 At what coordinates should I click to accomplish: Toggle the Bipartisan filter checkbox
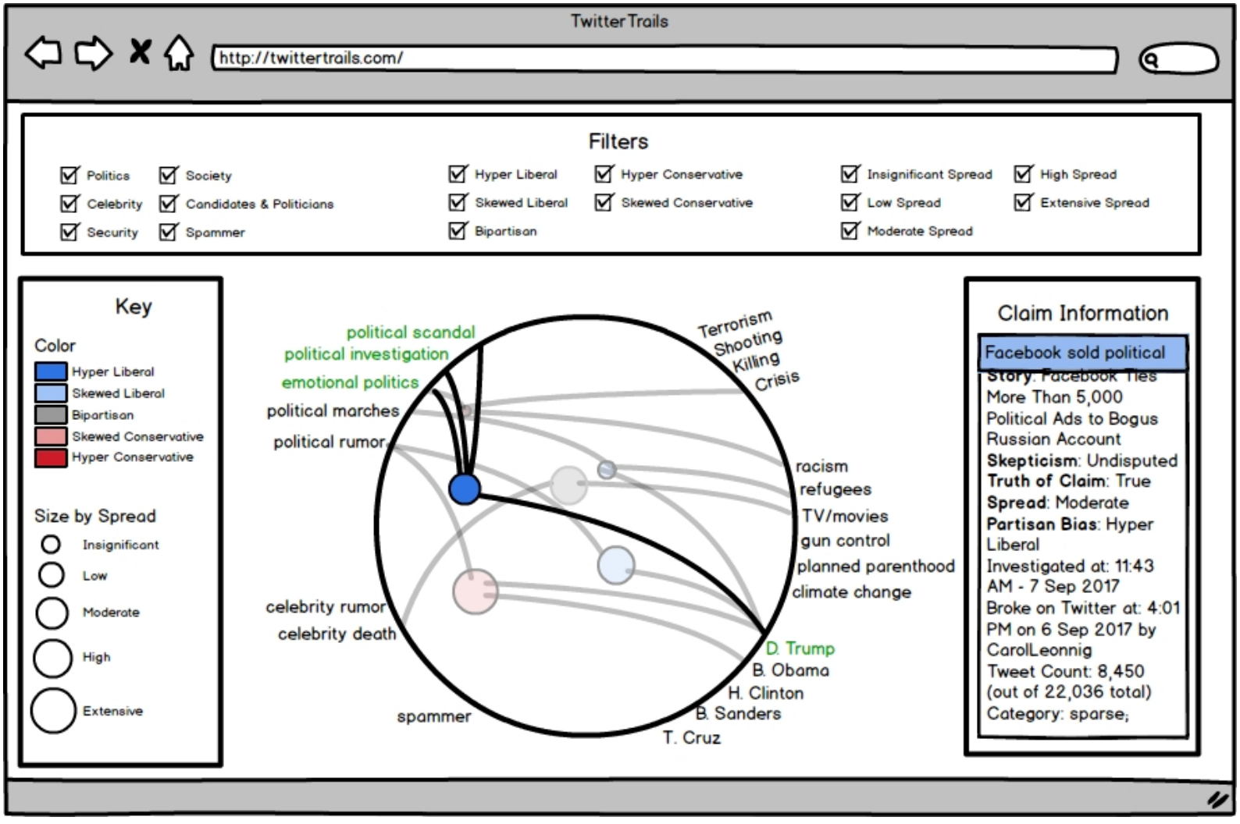pos(458,230)
